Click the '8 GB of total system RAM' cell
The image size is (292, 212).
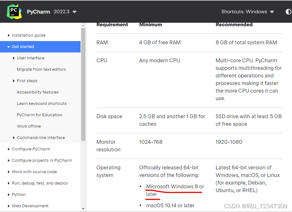tap(246, 43)
